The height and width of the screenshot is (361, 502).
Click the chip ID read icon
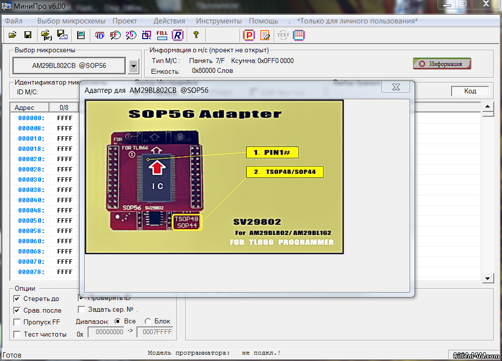(x=100, y=35)
